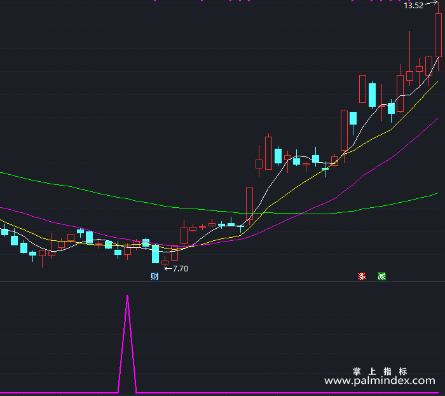Click the green 减 marker icon
The image size is (445, 396).
381,276
